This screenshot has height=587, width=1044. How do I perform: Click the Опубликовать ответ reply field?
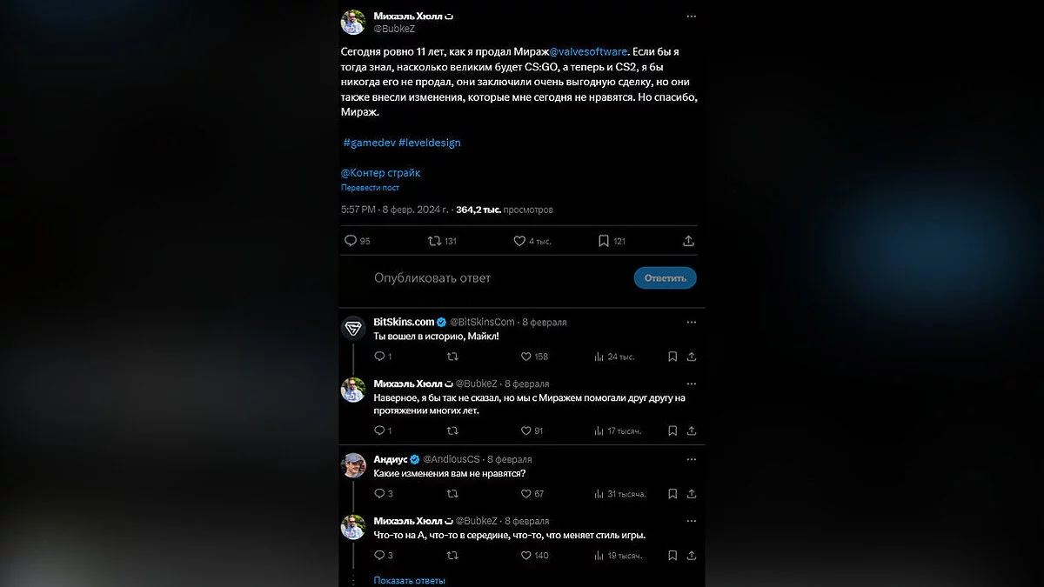[432, 278]
